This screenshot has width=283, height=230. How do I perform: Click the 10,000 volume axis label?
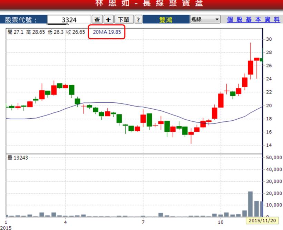coord(274,205)
